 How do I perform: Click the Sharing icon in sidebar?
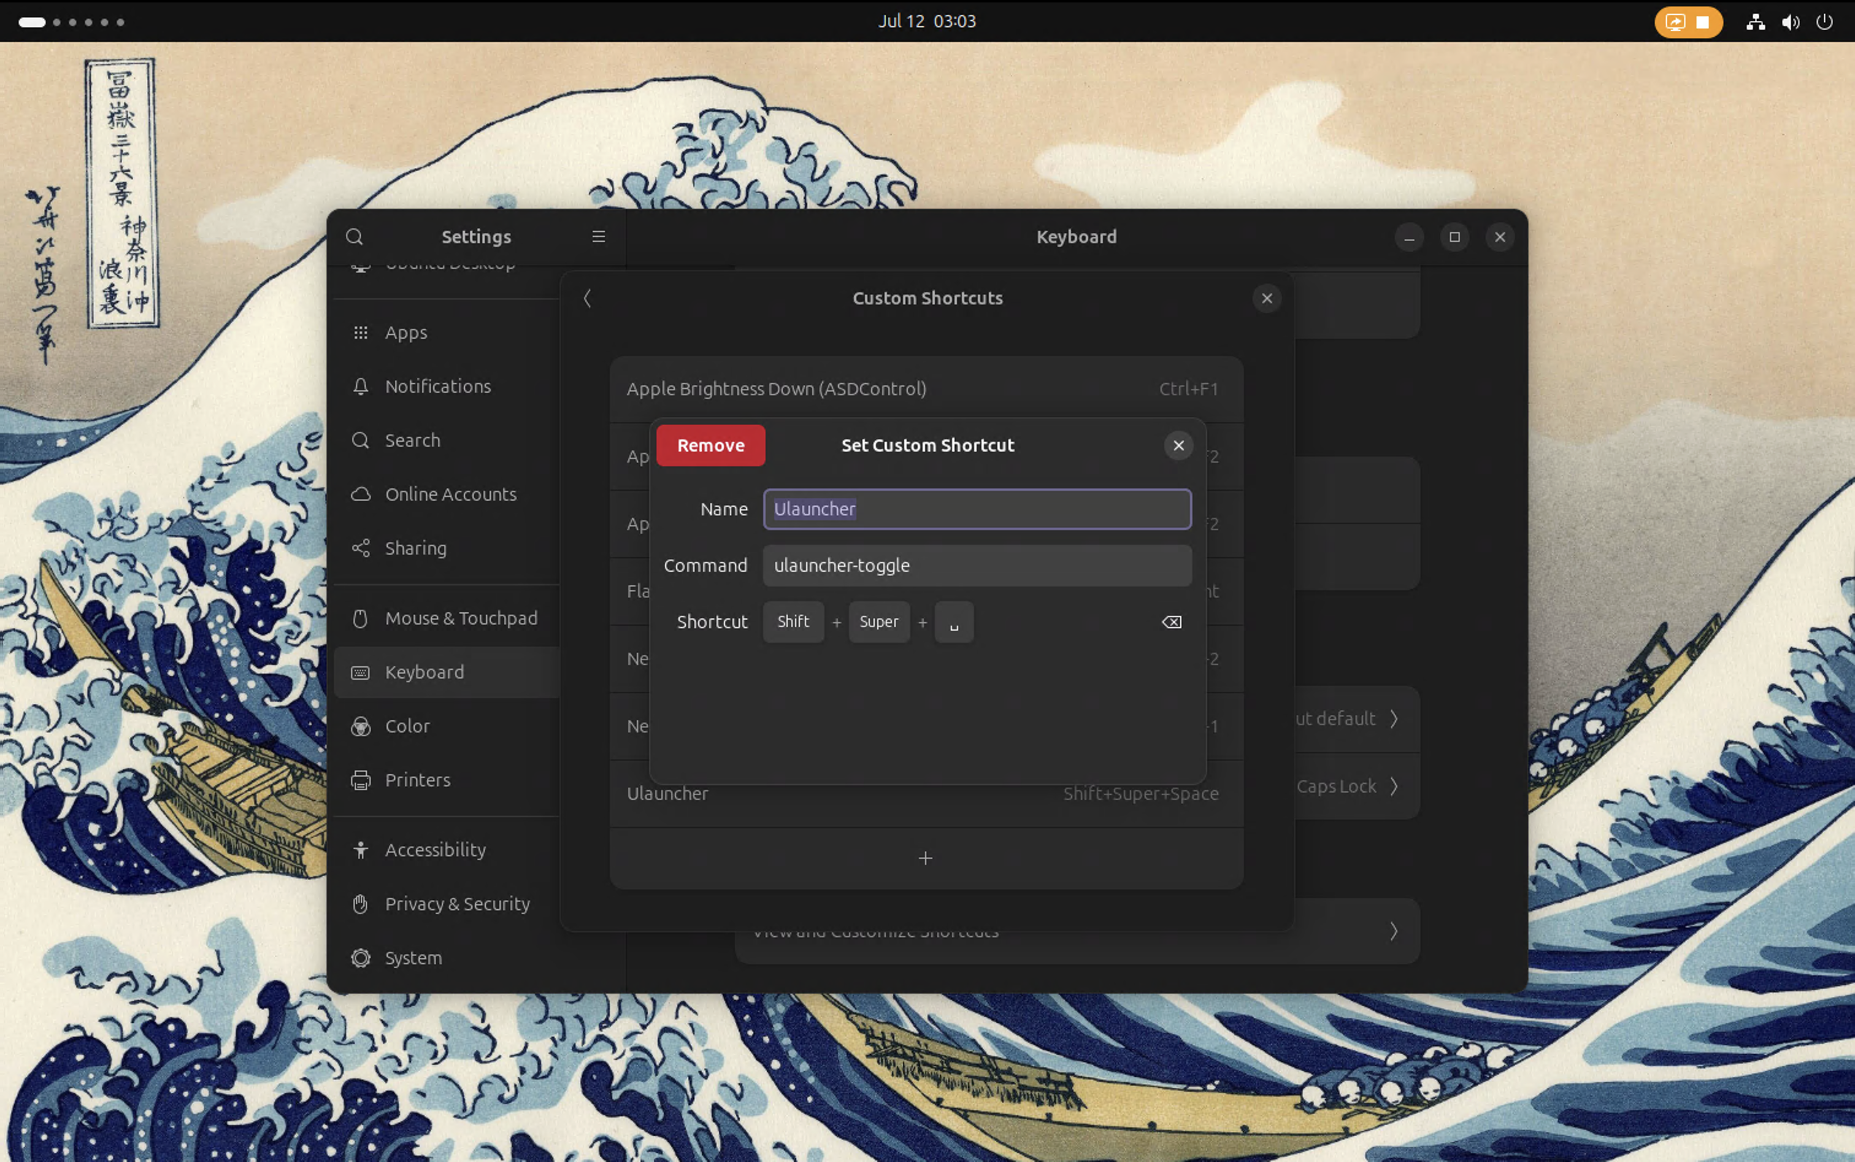click(x=361, y=548)
